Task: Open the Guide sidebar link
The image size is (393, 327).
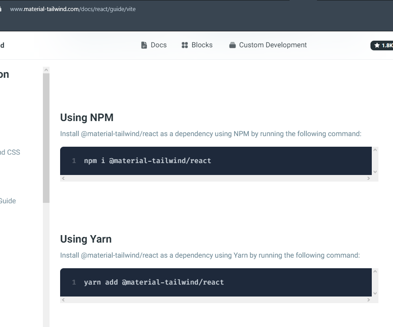Action: (8, 201)
